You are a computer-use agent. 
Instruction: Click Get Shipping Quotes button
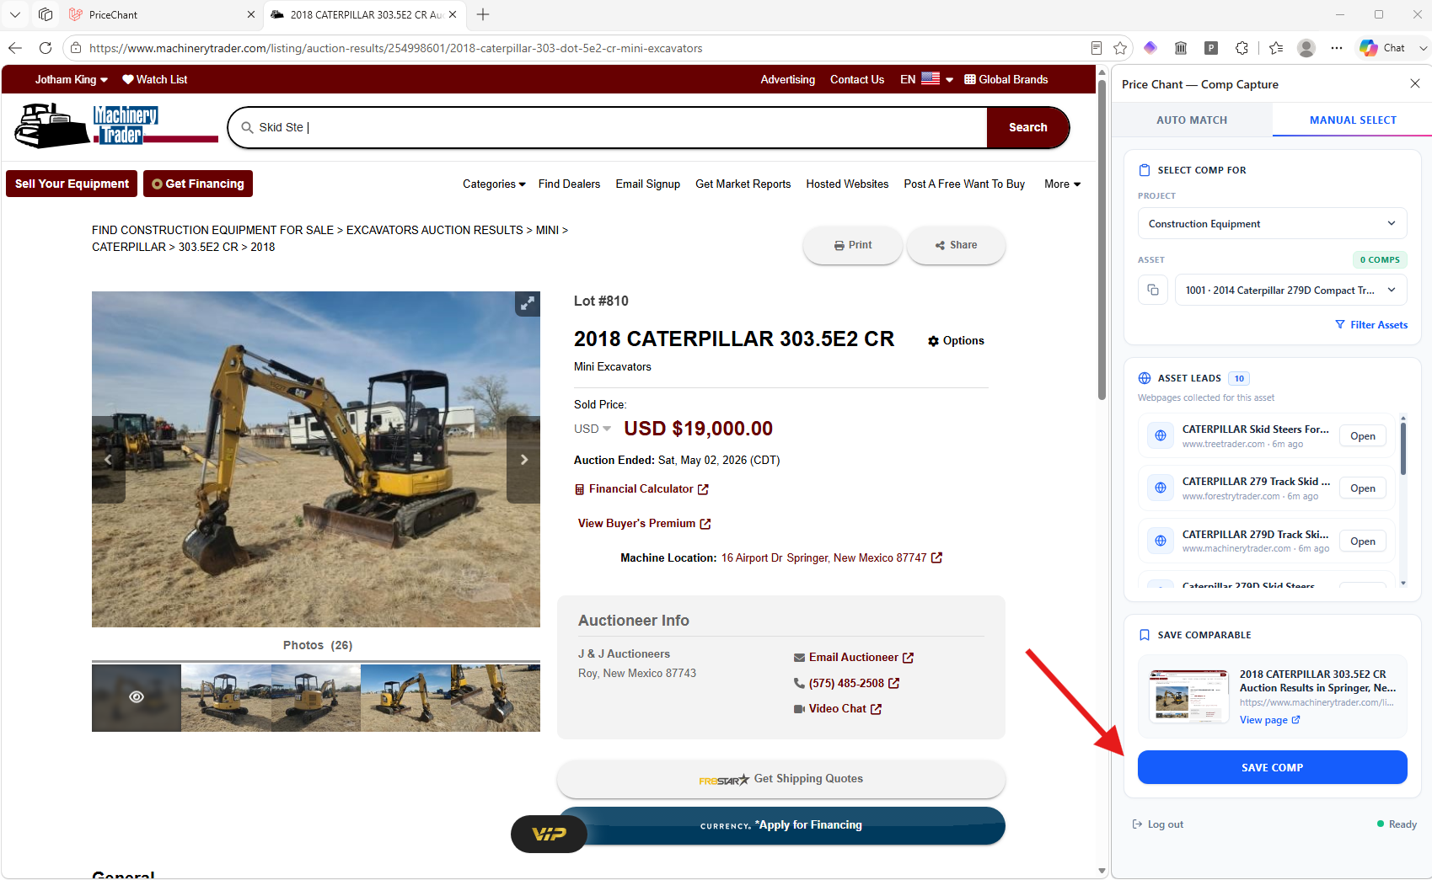click(x=780, y=779)
